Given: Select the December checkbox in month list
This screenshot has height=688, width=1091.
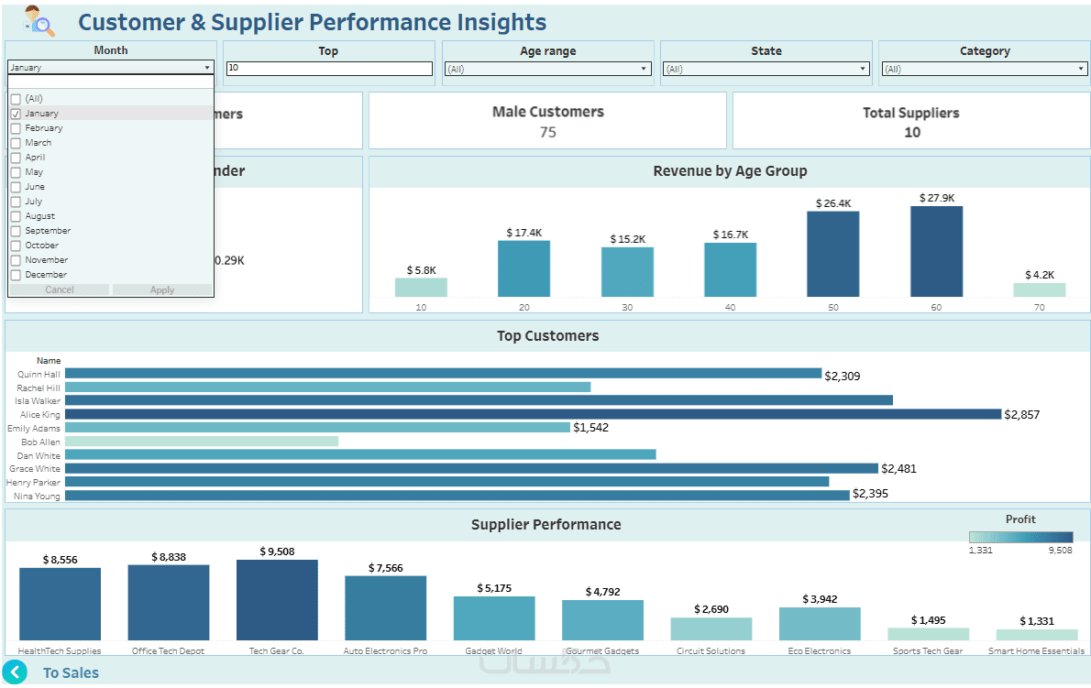Looking at the screenshot, I should point(16,275).
